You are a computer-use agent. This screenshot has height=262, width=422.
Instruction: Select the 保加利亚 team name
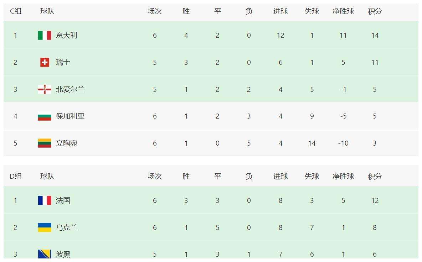tap(70, 116)
